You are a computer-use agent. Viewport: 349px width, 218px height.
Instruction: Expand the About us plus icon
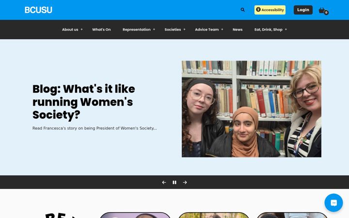click(x=82, y=30)
